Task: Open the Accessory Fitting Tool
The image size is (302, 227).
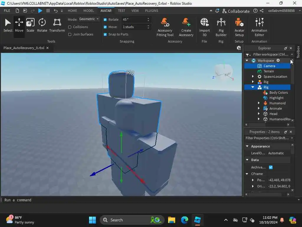Action: pos(165,27)
